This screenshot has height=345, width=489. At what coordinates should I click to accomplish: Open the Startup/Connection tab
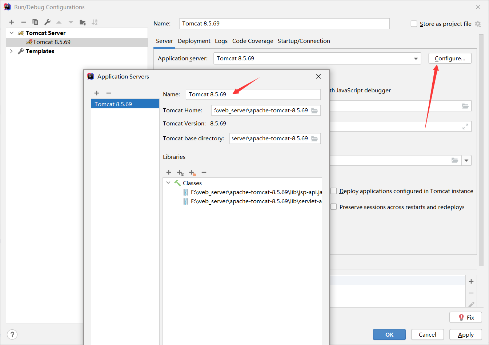pos(304,41)
